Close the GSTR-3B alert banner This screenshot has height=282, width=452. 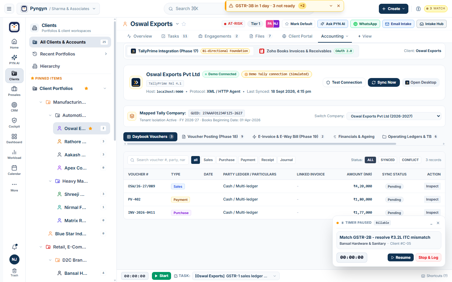pyautogui.click(x=338, y=6)
